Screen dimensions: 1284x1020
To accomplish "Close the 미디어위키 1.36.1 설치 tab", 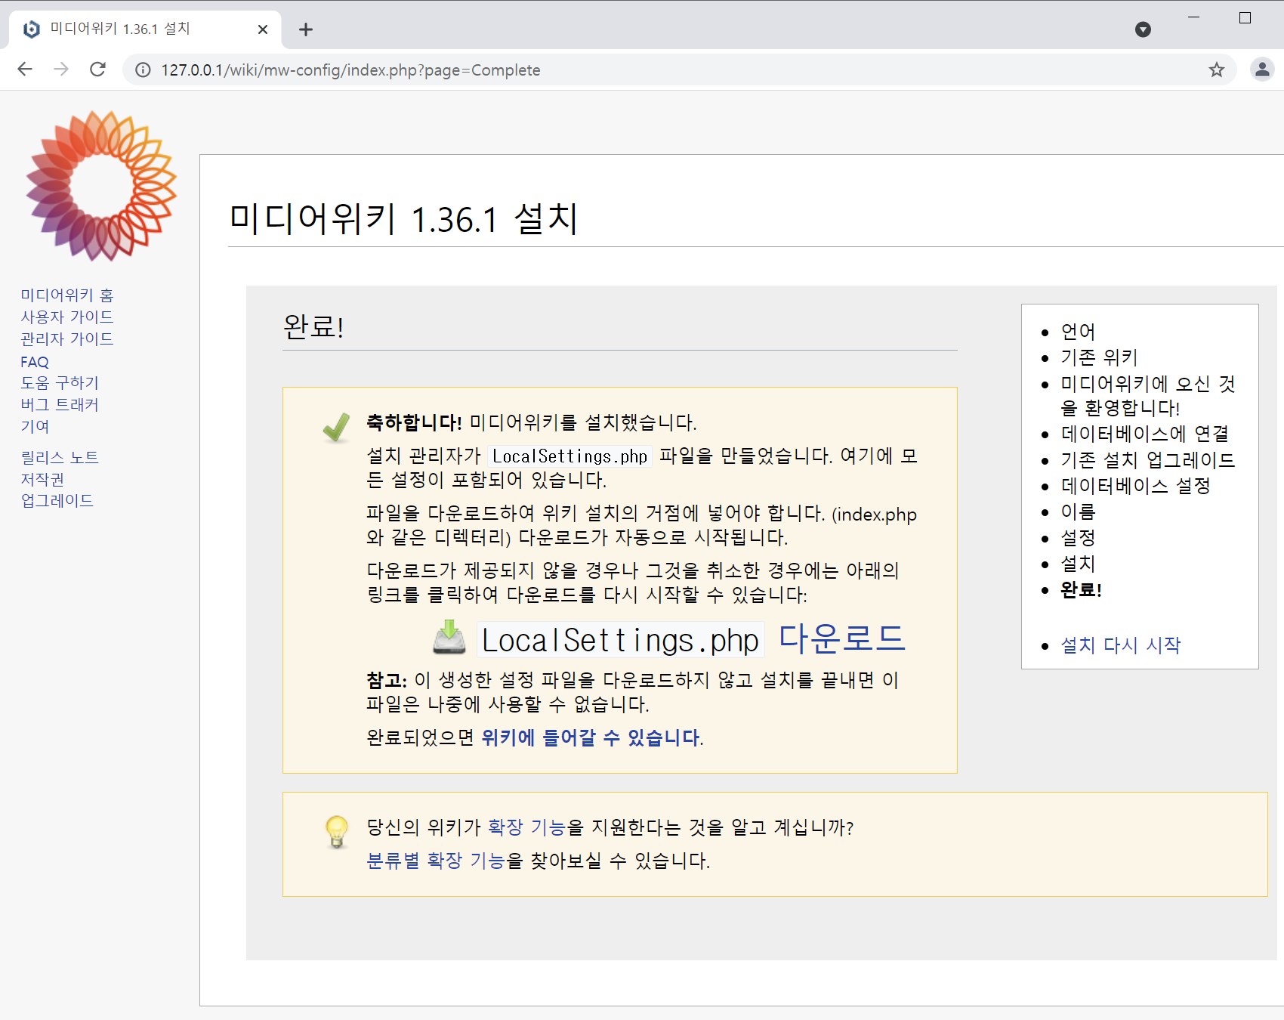I will (x=263, y=29).
